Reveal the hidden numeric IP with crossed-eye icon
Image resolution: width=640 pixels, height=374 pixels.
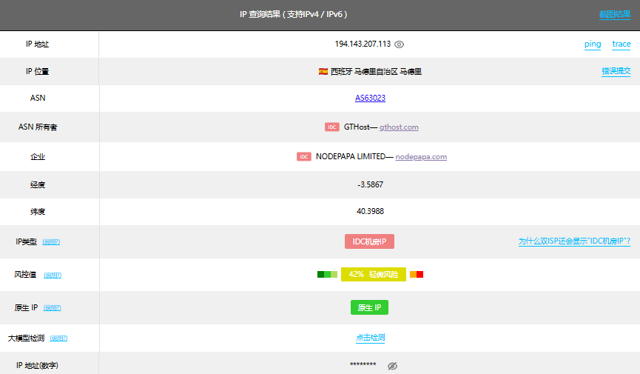[x=392, y=366]
